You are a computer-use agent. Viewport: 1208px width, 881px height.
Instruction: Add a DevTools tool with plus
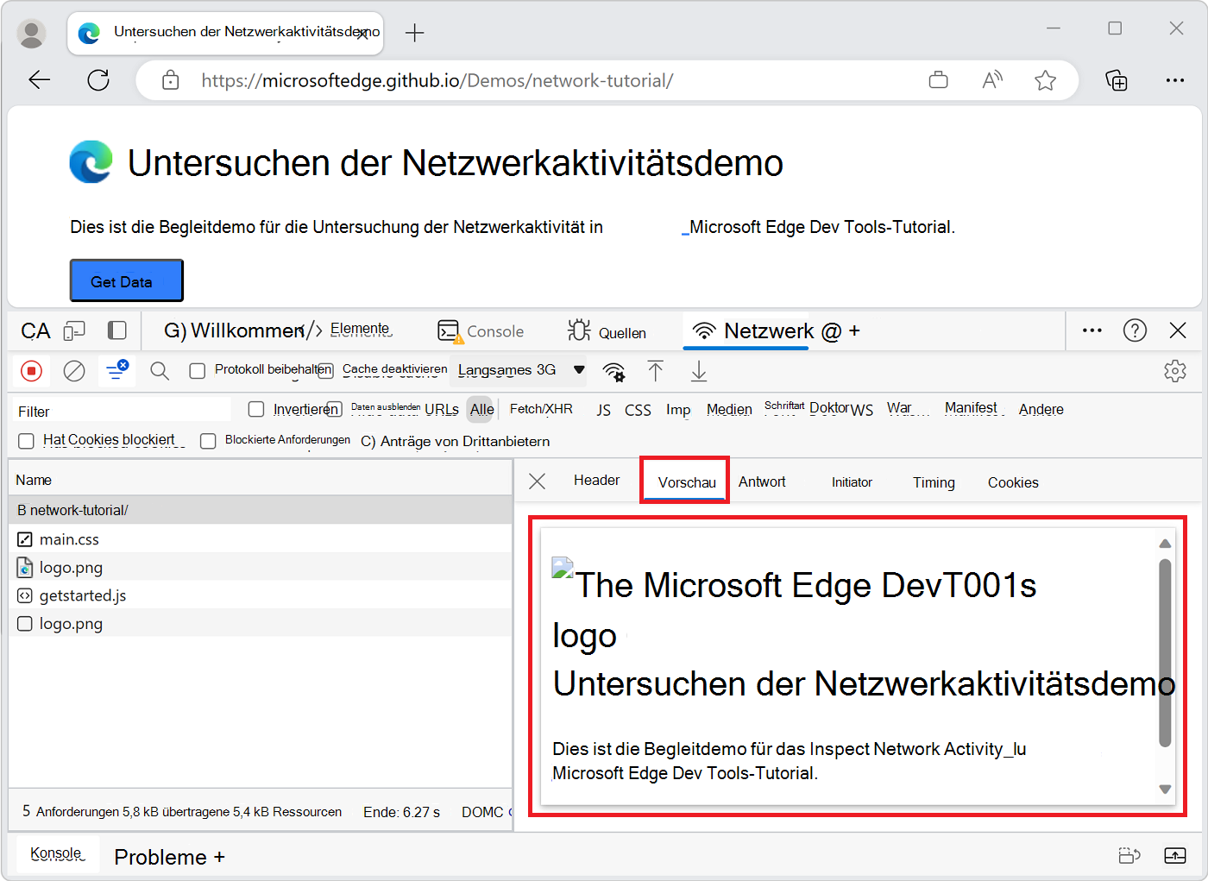[x=854, y=331]
